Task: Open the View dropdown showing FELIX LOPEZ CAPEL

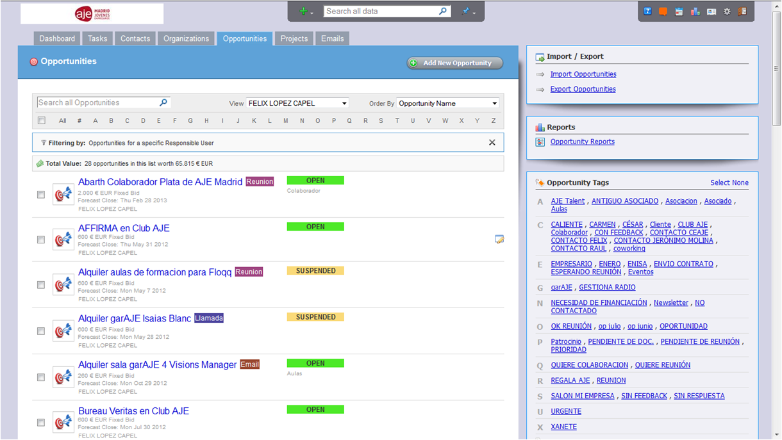Action: (297, 103)
